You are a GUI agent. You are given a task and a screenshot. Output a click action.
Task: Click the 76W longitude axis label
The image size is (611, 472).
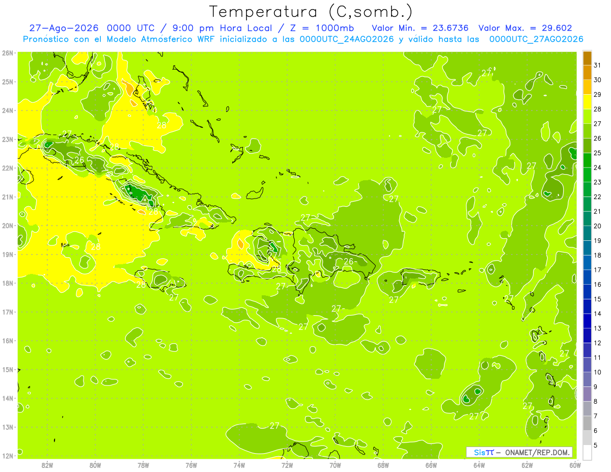191,465
